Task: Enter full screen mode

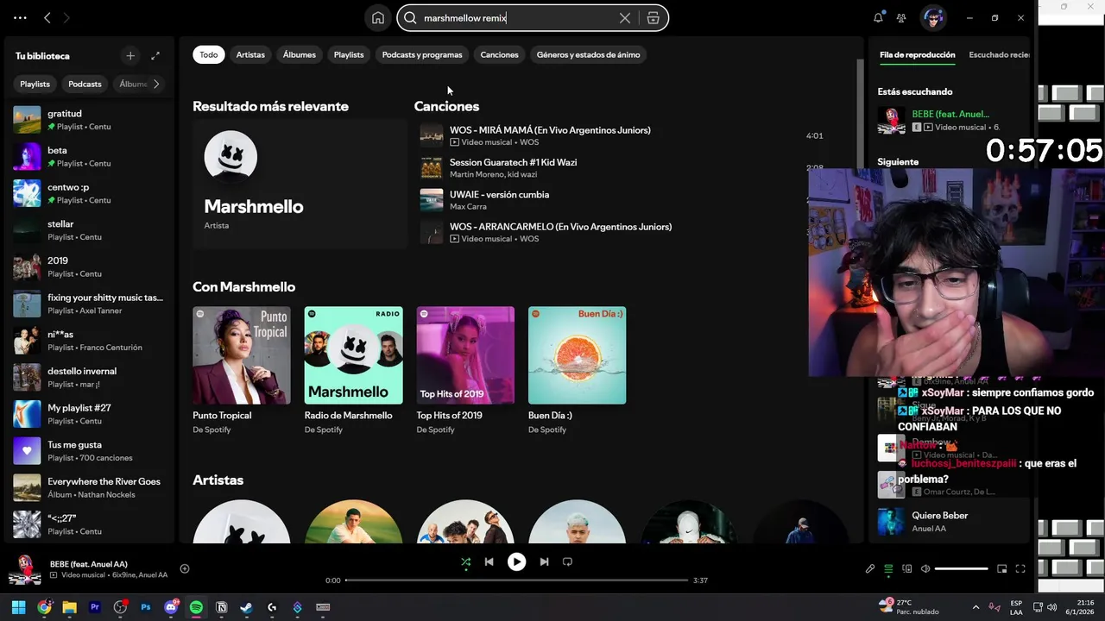Action: point(1020,568)
